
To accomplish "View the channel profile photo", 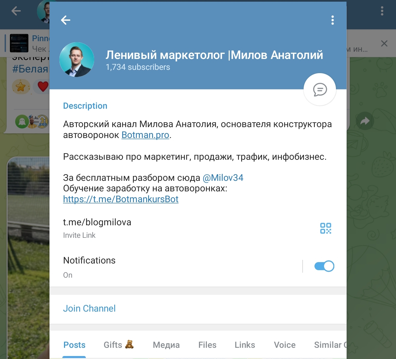I will point(77,60).
